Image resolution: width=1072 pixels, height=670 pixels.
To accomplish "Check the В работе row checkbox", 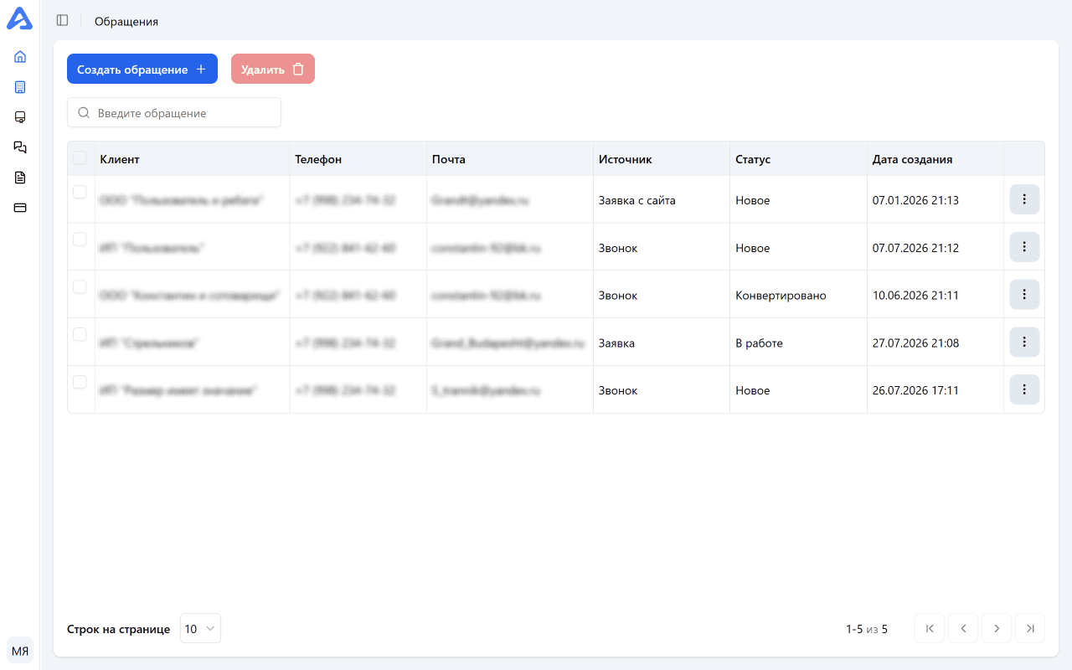I will [80, 334].
